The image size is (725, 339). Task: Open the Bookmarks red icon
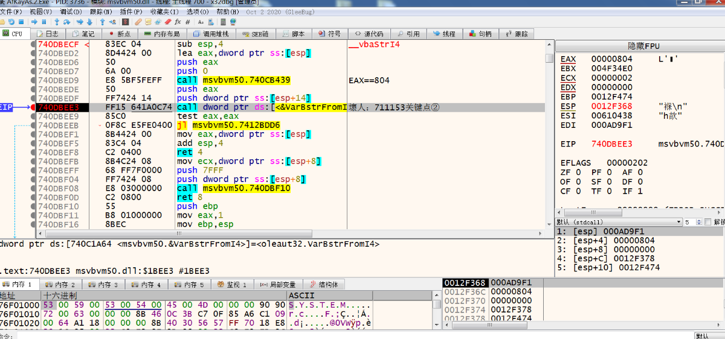click(167, 22)
